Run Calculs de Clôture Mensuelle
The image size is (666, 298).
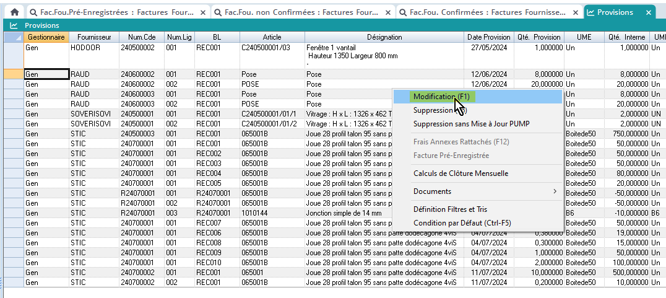click(461, 173)
